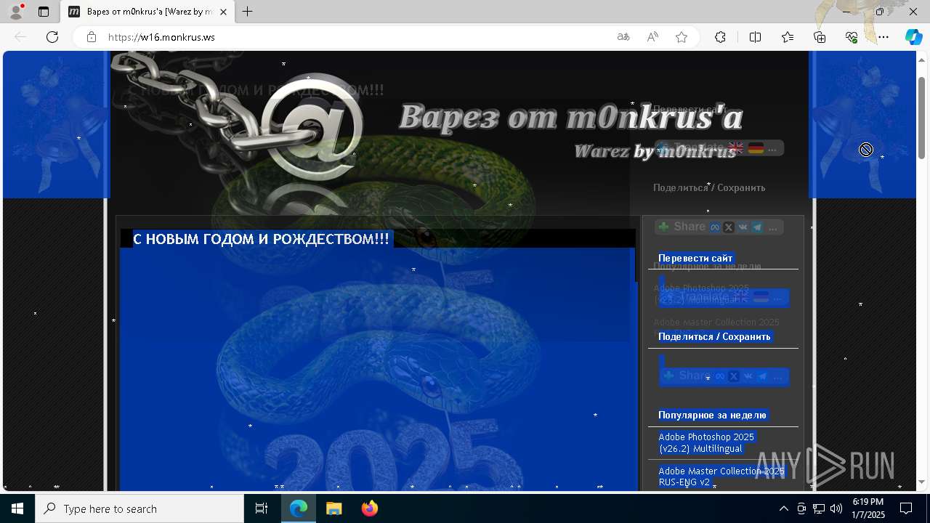Open a new browser tab
930x523 pixels.
coord(248,12)
